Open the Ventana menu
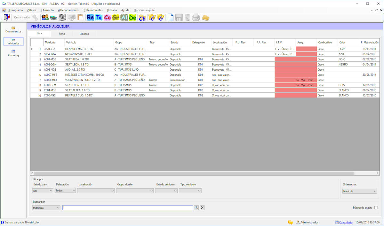 pyautogui.click(x=112, y=10)
